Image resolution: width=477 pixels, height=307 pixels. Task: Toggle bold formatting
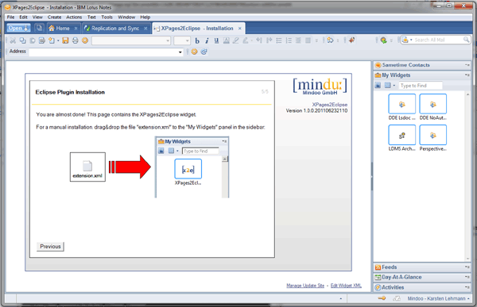coord(197,40)
